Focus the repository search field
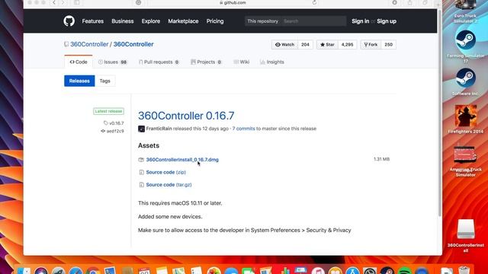This screenshot has width=488, height=274. (313, 21)
